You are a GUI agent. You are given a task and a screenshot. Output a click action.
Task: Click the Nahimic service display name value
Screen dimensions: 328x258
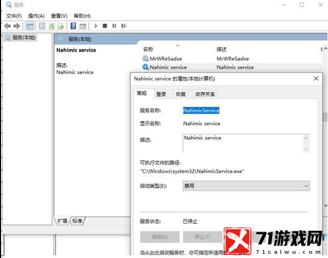tap(202, 124)
